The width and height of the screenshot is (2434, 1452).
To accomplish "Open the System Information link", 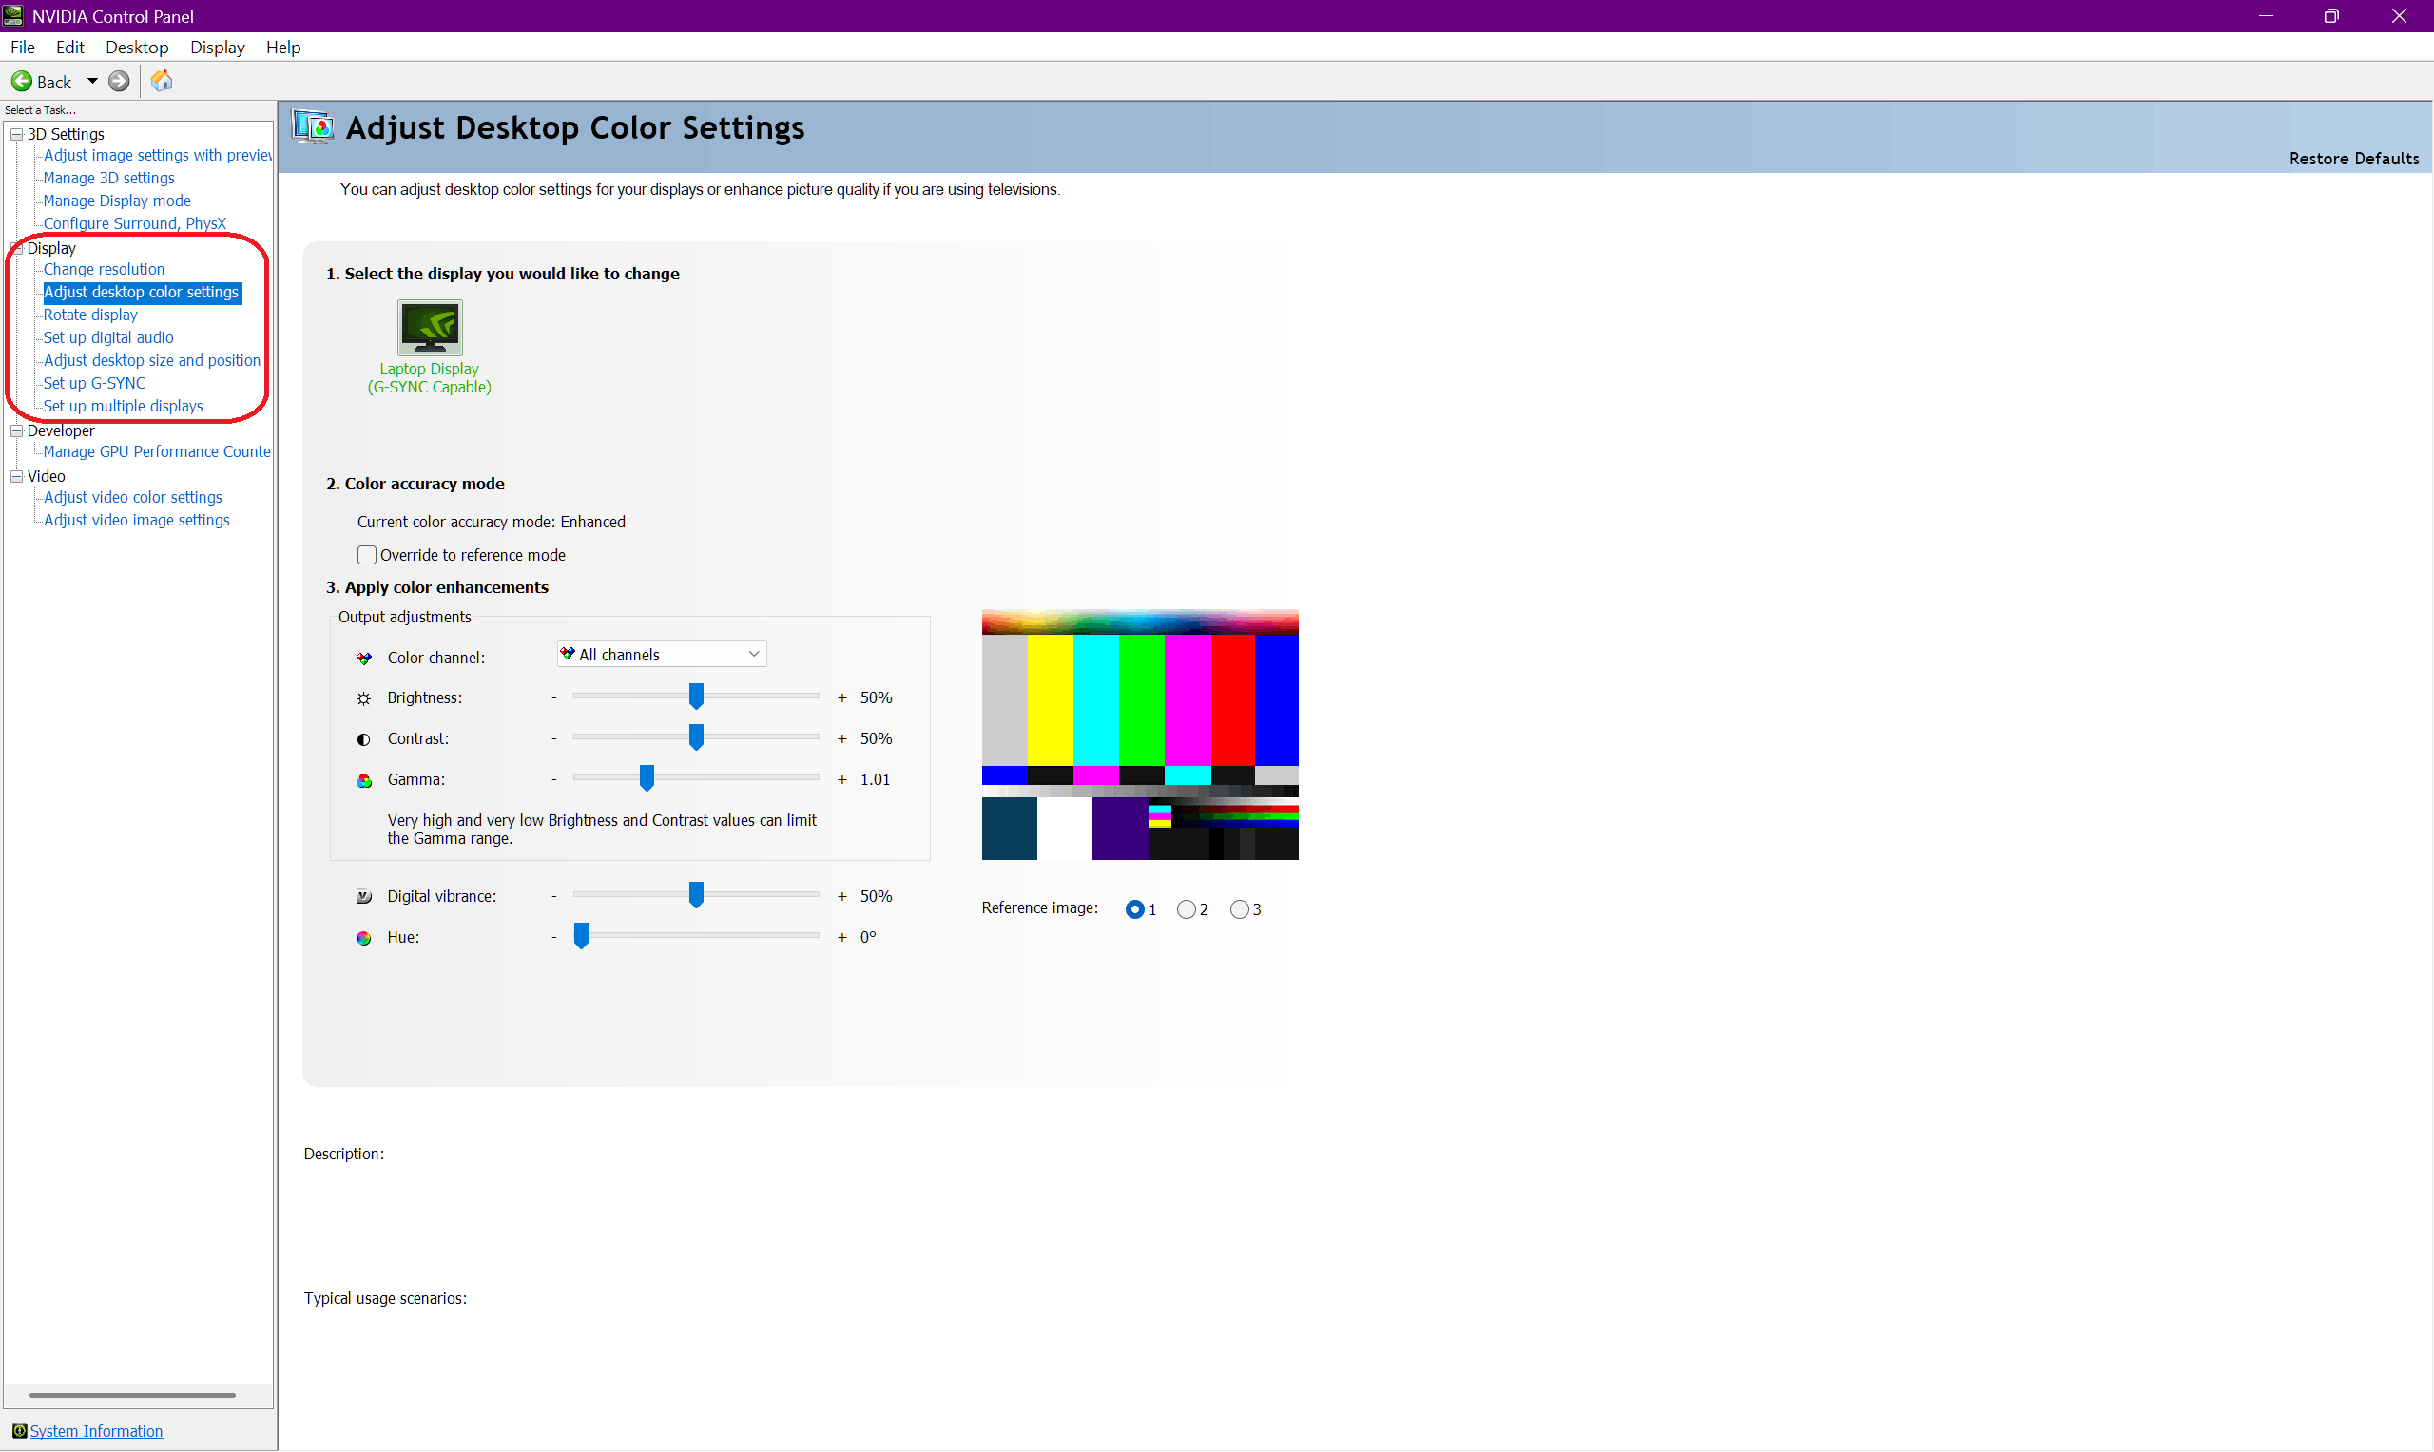I will point(96,1431).
